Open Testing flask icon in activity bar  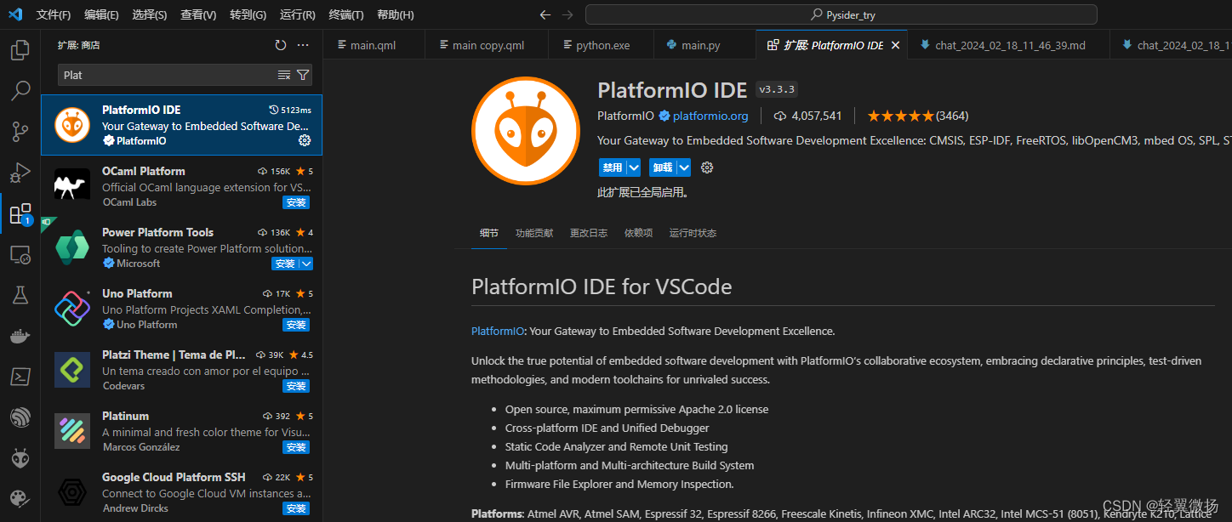point(20,295)
